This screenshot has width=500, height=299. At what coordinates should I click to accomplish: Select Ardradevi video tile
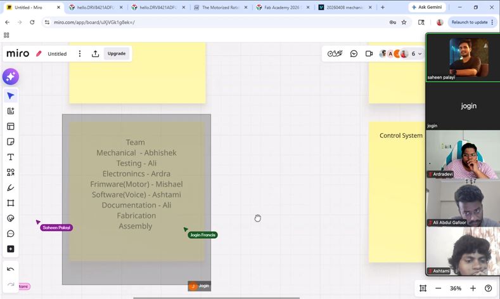tap(463, 154)
